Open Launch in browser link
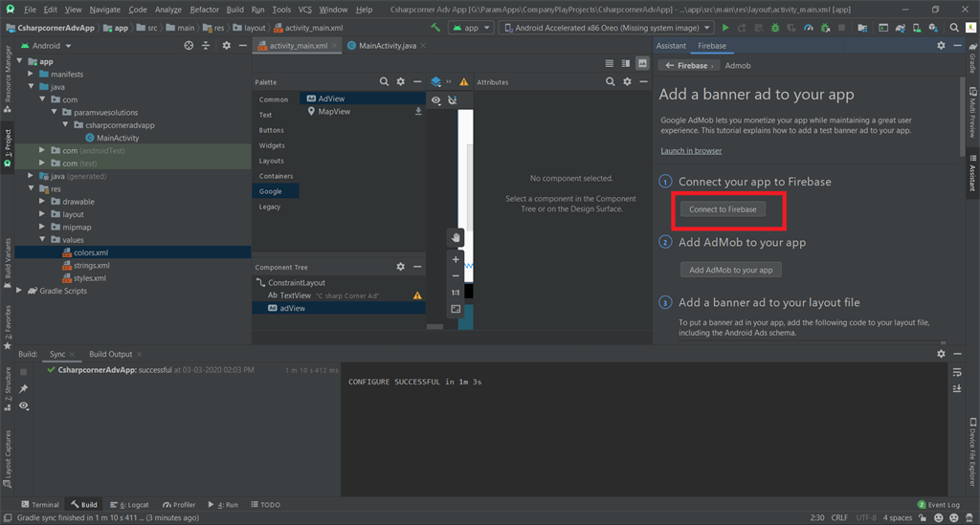The width and height of the screenshot is (980, 525). pos(691,150)
